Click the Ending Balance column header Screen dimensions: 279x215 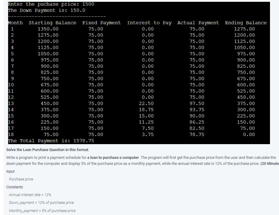coord(246,23)
